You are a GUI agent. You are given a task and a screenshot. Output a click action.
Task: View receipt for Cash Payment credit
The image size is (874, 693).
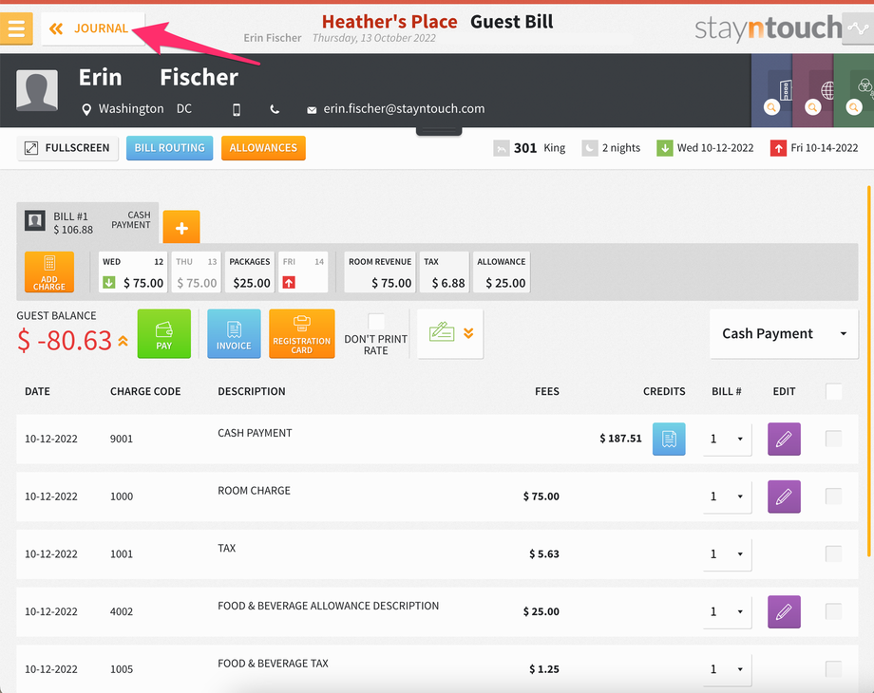tap(669, 439)
